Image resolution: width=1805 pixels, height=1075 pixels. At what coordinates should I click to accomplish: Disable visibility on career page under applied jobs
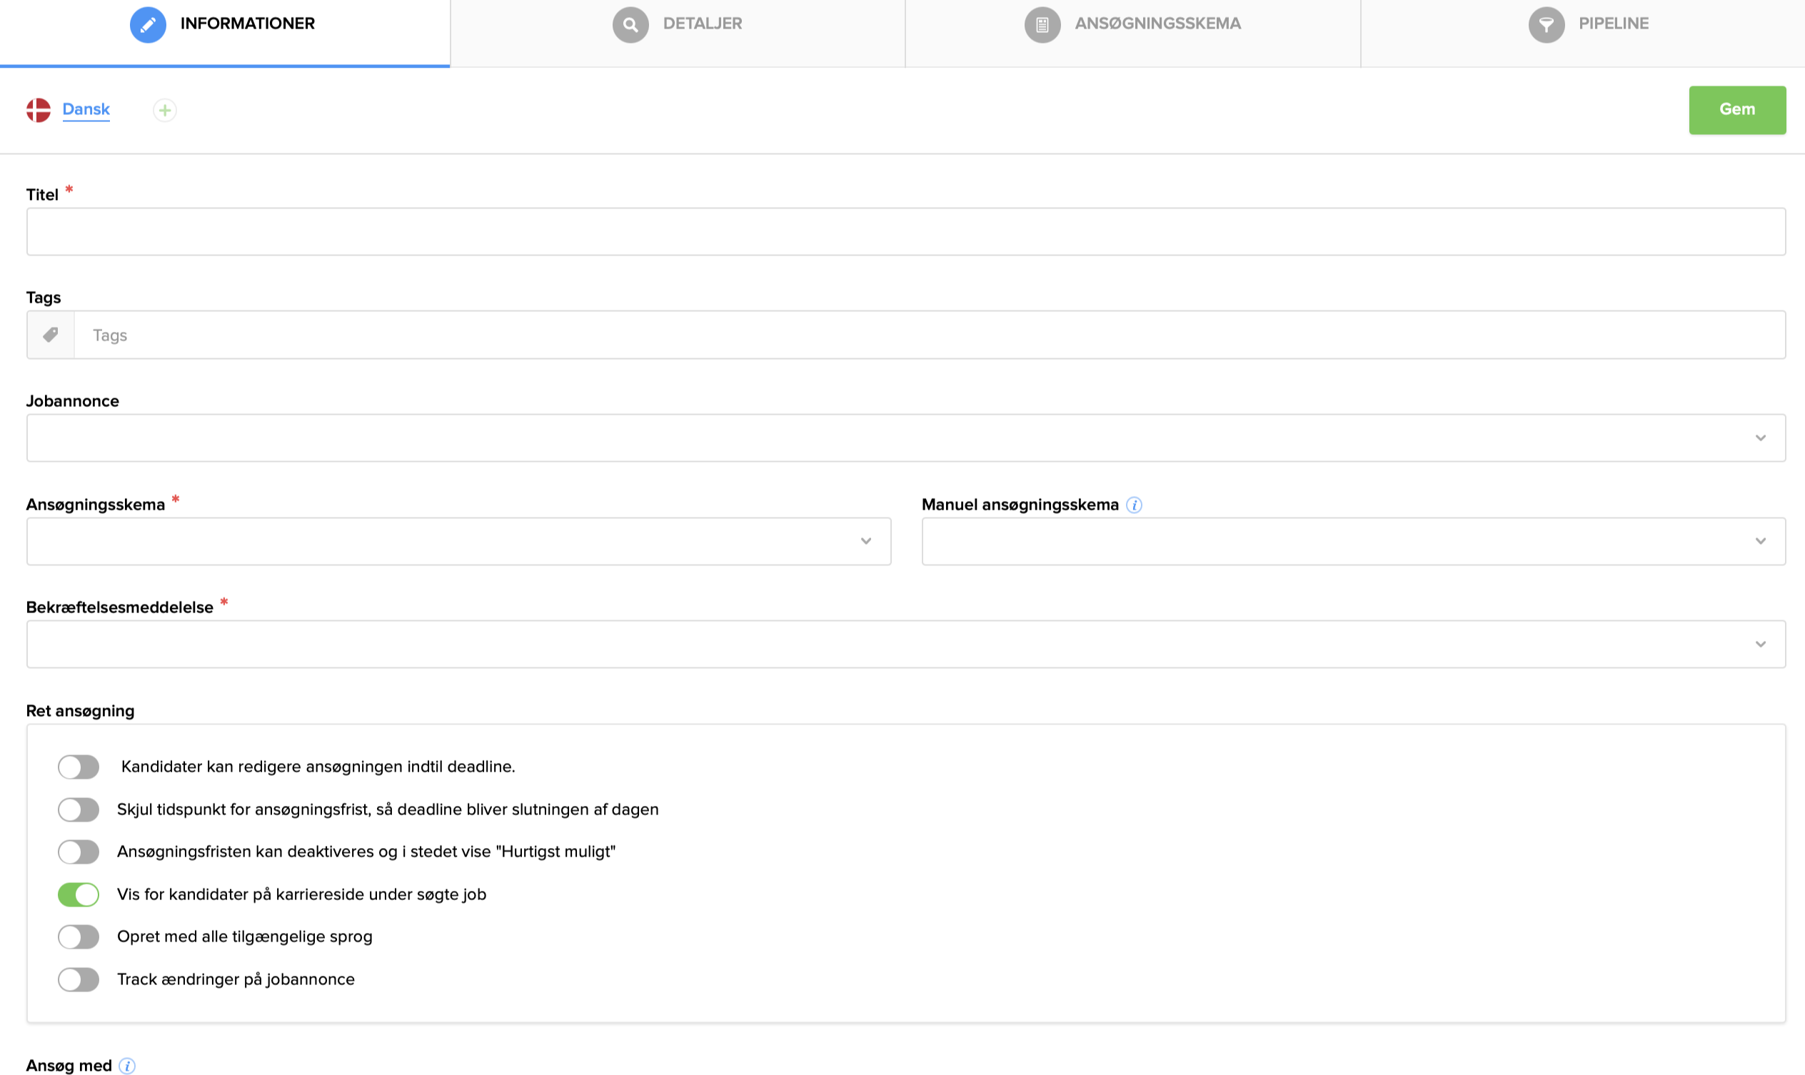79,894
